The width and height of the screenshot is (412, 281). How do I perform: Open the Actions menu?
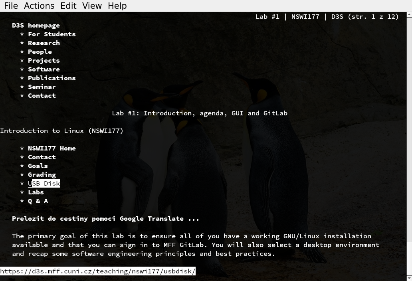[x=39, y=6]
